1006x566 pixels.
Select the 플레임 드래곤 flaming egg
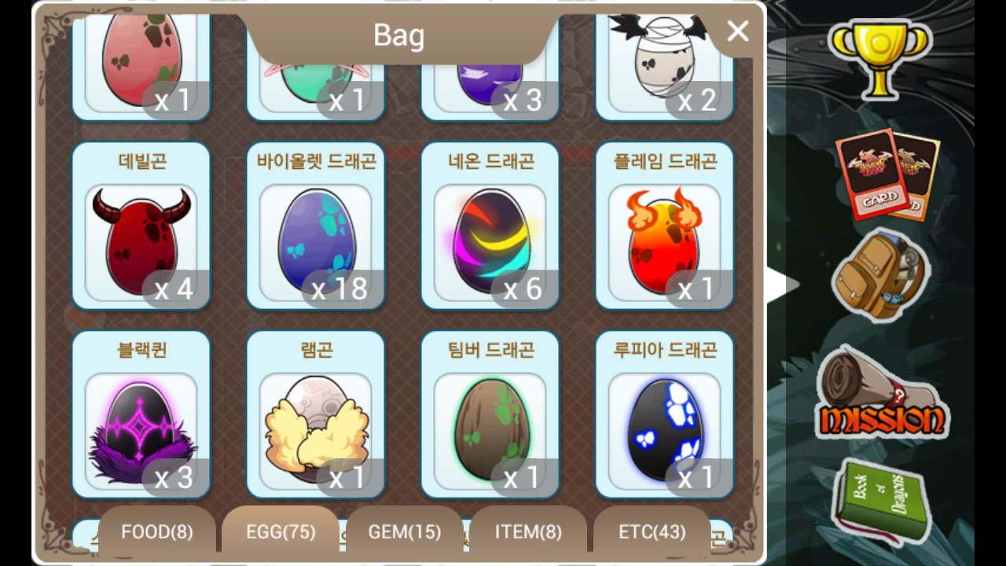(665, 226)
